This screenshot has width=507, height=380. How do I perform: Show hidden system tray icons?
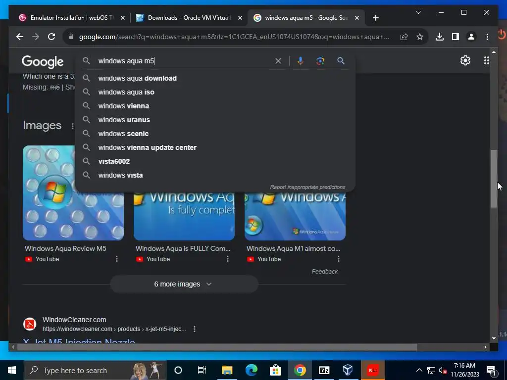pos(419,370)
